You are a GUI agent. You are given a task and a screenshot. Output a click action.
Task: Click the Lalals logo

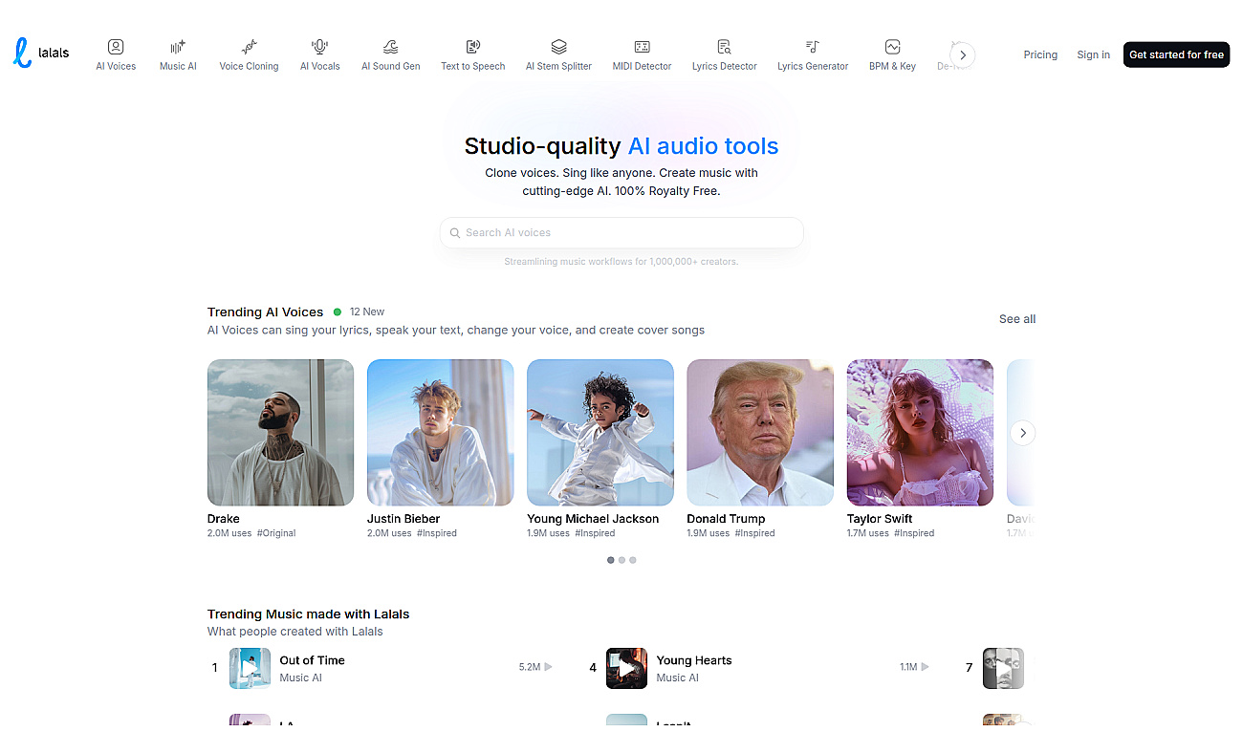click(x=41, y=53)
